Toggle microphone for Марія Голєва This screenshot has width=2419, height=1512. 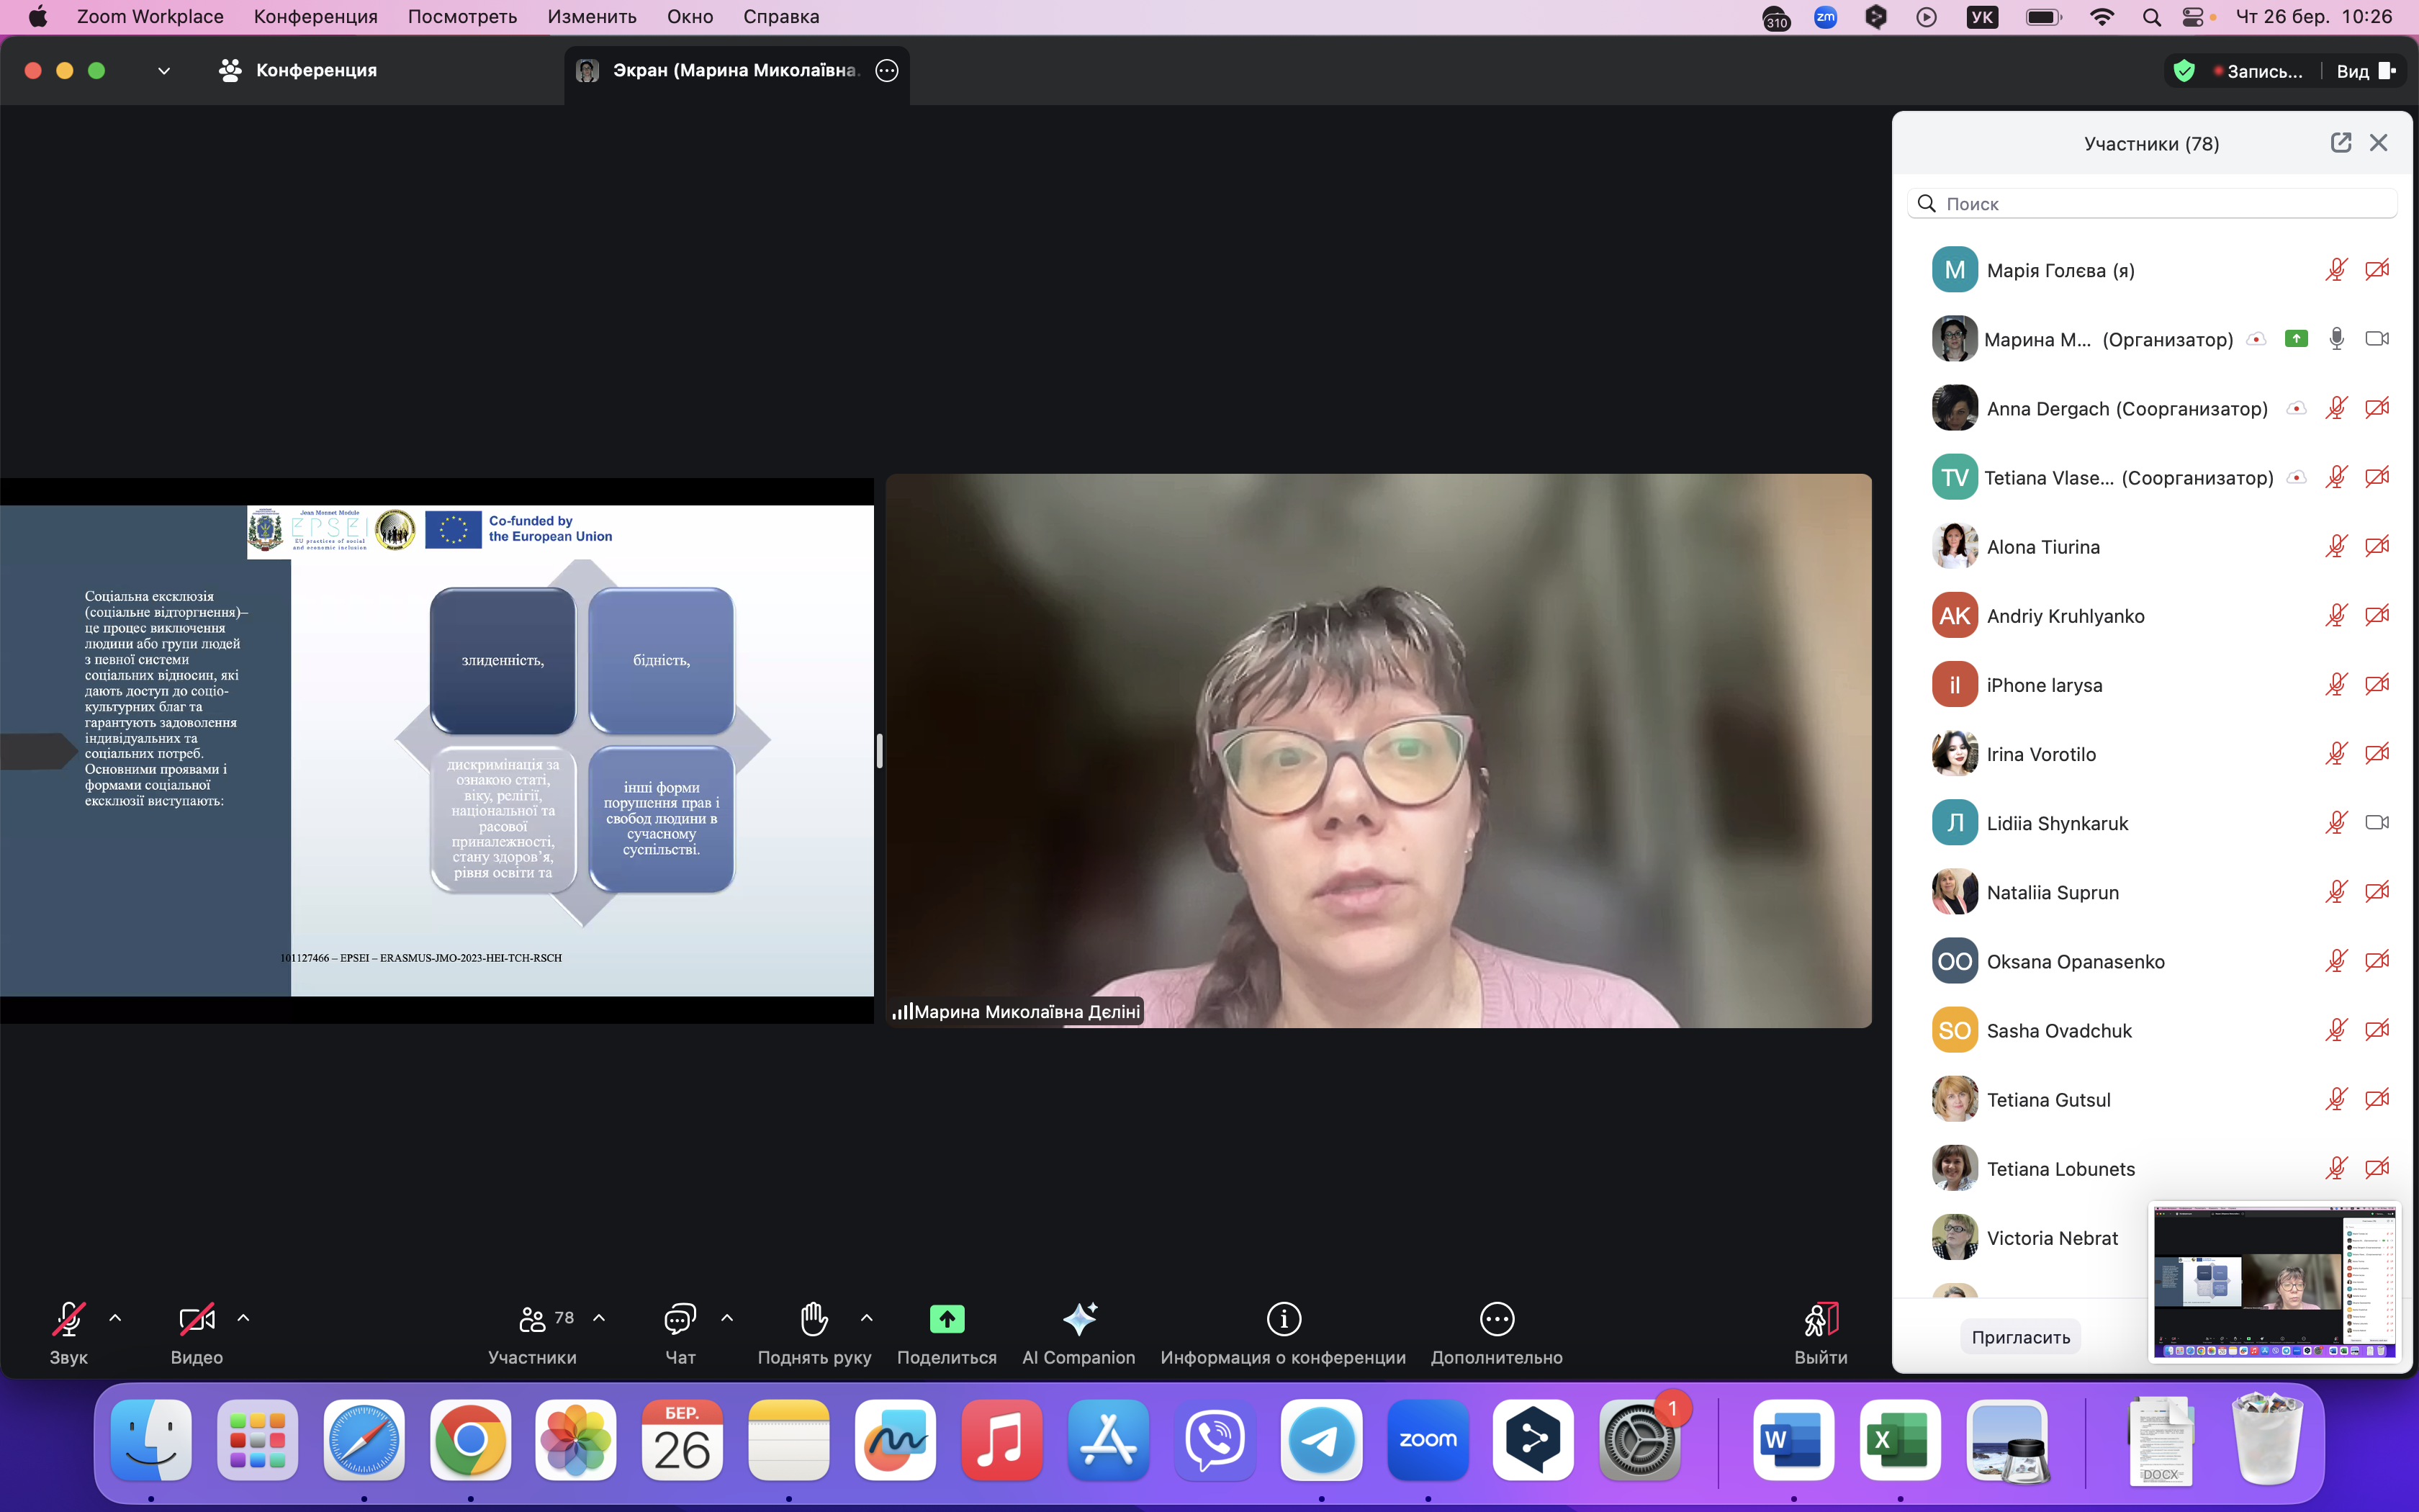coord(2335,270)
